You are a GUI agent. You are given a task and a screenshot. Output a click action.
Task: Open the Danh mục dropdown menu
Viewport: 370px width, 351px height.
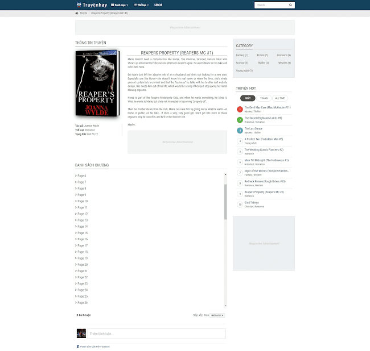[120, 5]
